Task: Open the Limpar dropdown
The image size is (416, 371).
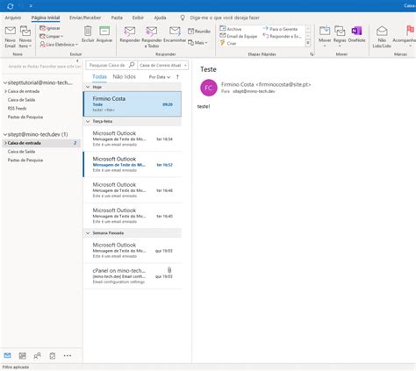Action: [52, 36]
